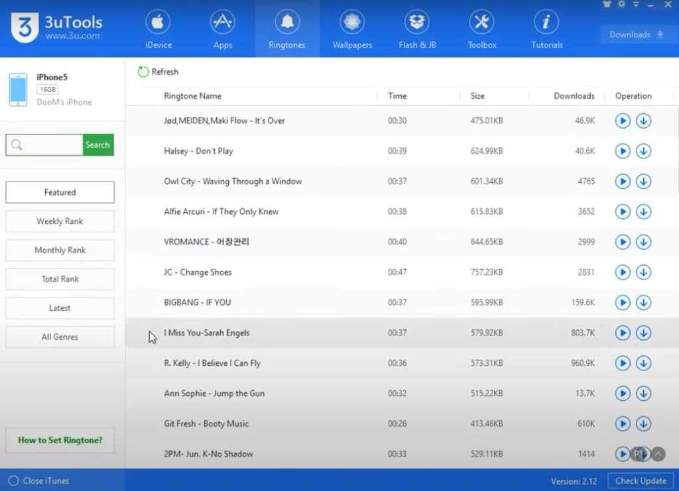Select the Monthly Rank category
679x491 pixels.
[x=60, y=250]
